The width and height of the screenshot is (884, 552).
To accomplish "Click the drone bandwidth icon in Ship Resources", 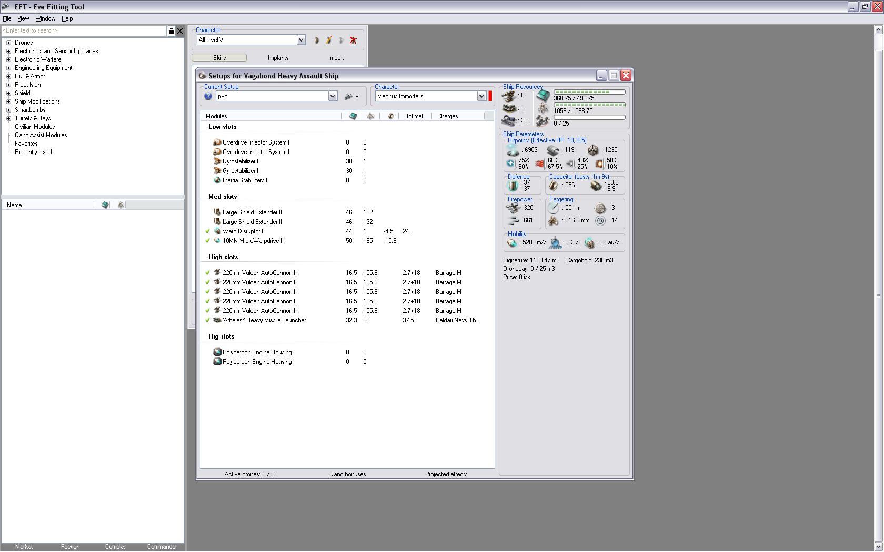I will click(543, 121).
